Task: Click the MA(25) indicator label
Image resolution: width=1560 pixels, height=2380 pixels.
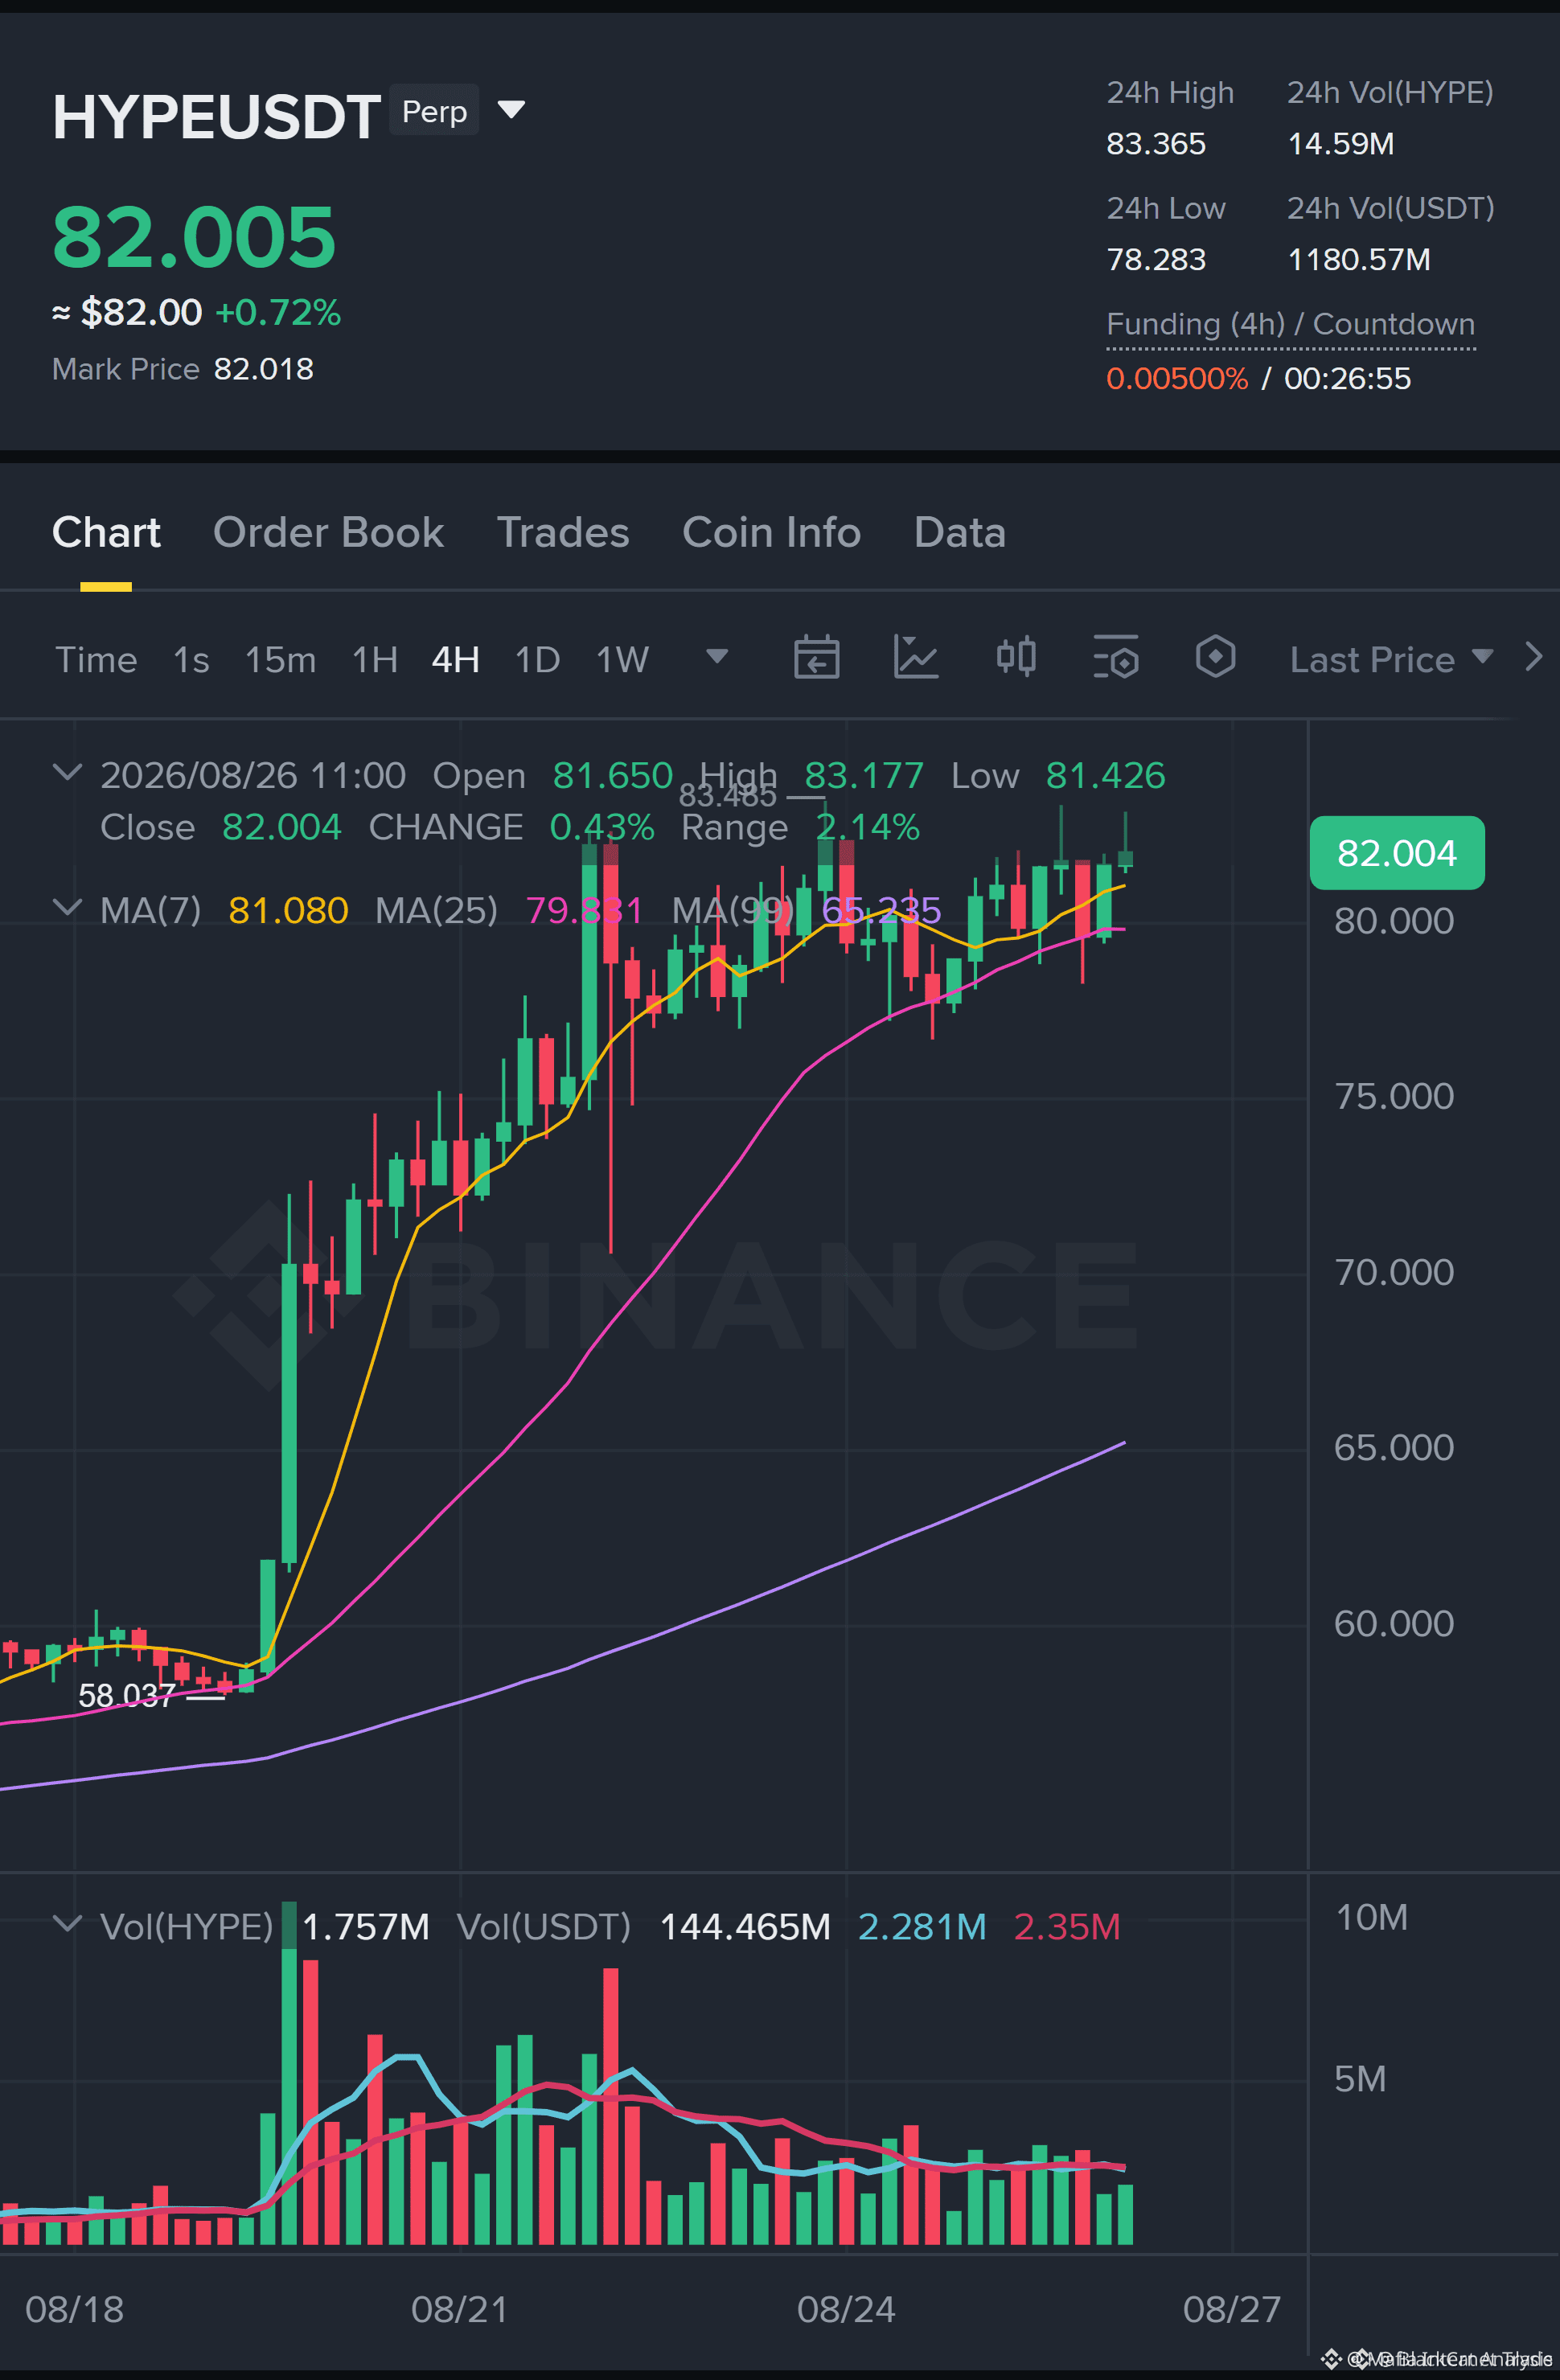Action: [x=436, y=910]
